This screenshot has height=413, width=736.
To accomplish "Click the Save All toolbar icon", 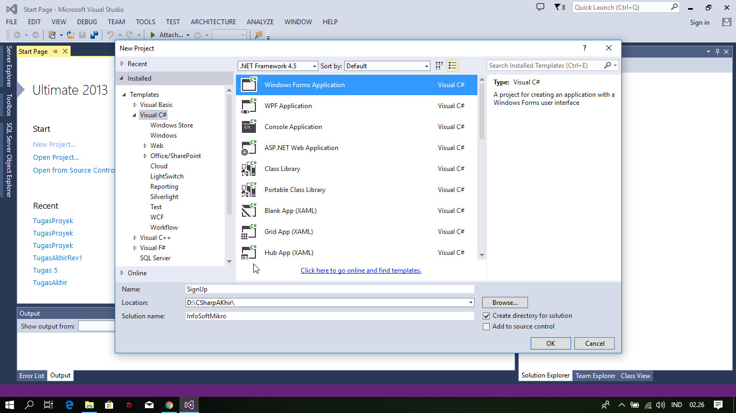I will click(x=94, y=35).
